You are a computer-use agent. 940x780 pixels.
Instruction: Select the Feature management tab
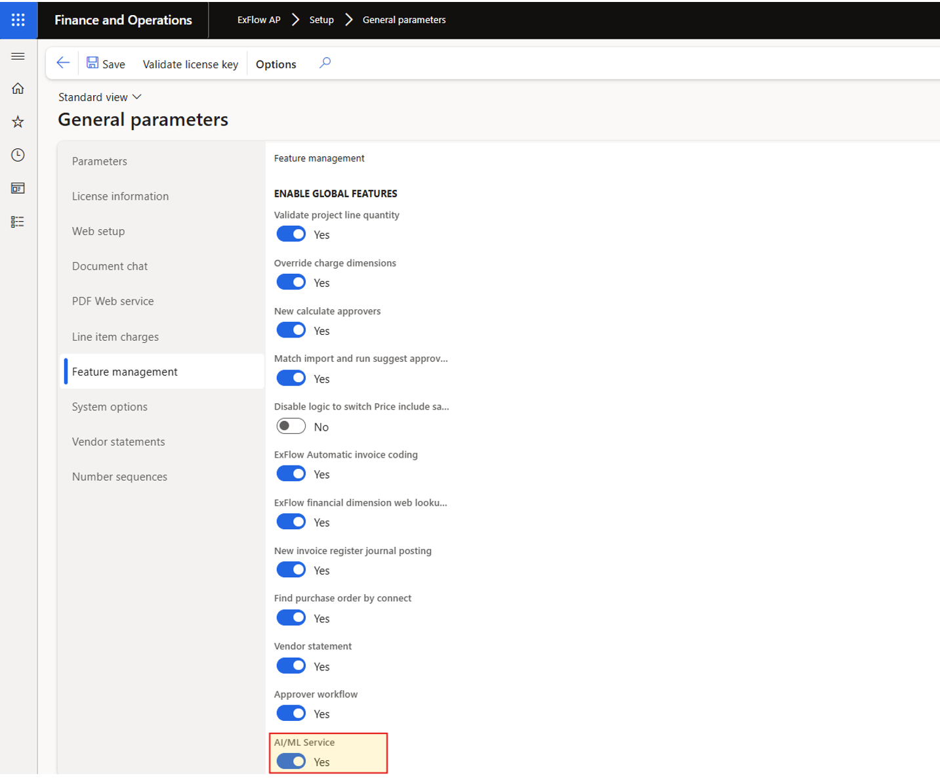[161, 372]
